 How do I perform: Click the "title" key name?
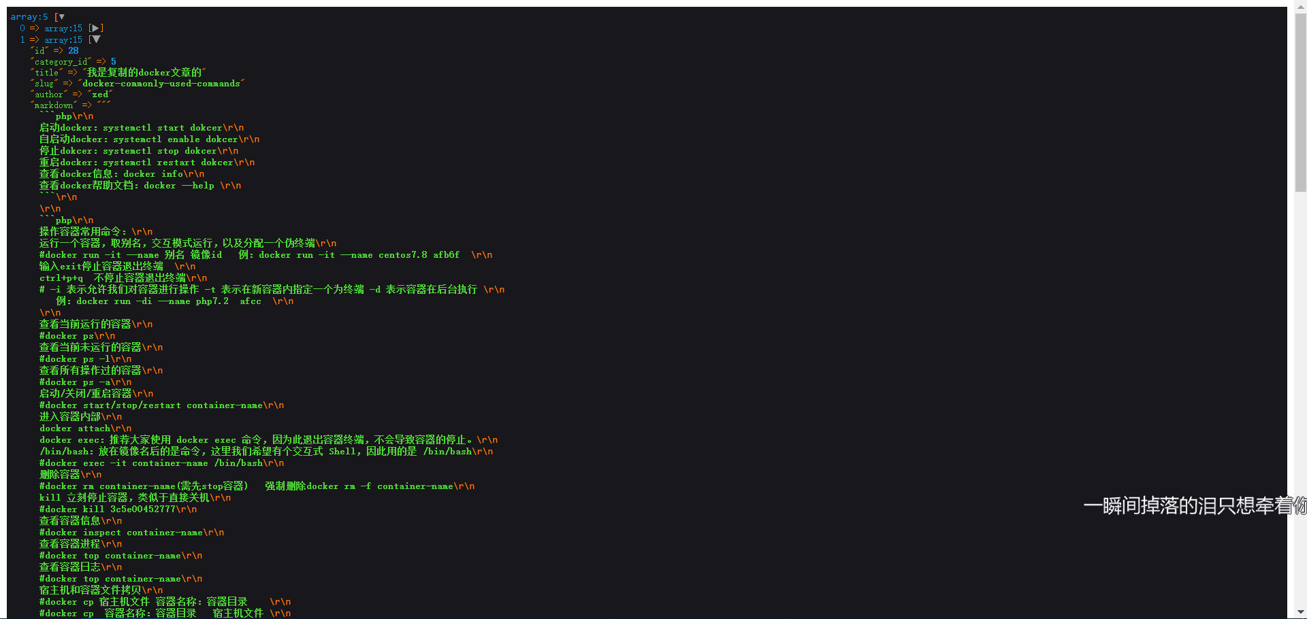coord(46,73)
